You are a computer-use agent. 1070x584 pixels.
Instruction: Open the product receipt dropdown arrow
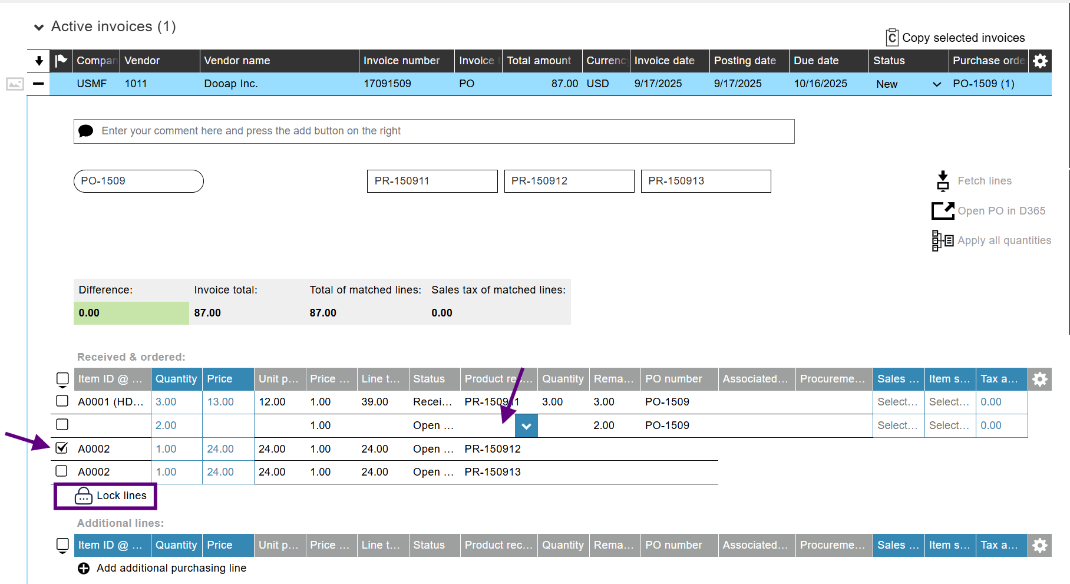[526, 425]
